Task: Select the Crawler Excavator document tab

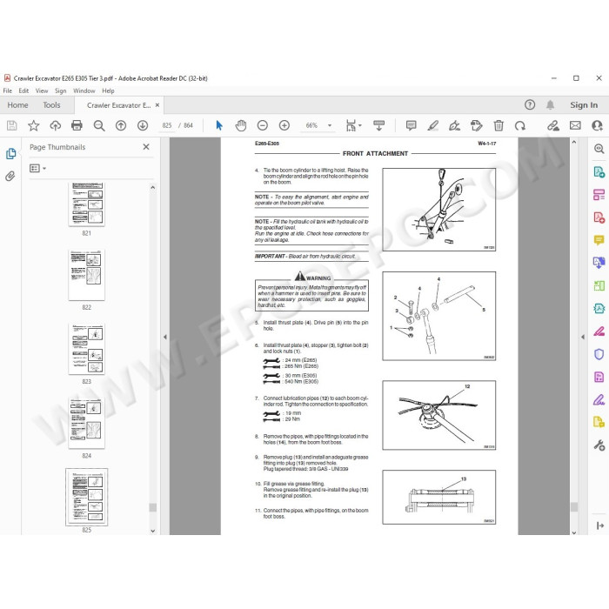Action: (x=119, y=105)
